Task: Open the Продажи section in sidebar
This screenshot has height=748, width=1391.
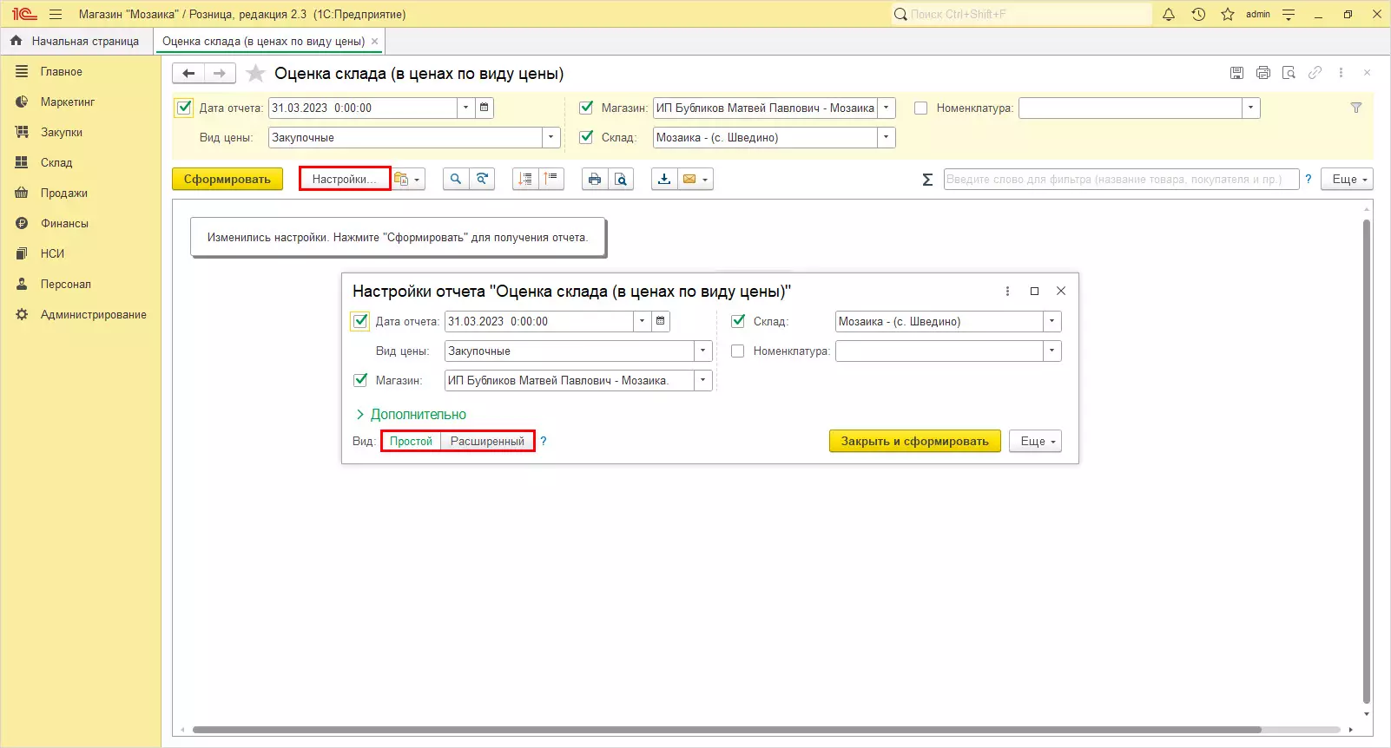Action: 63,194
